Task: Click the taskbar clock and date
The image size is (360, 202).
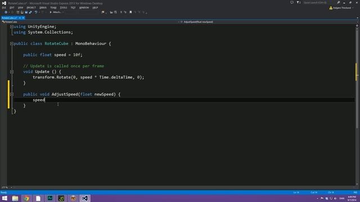Action: (x=352, y=198)
